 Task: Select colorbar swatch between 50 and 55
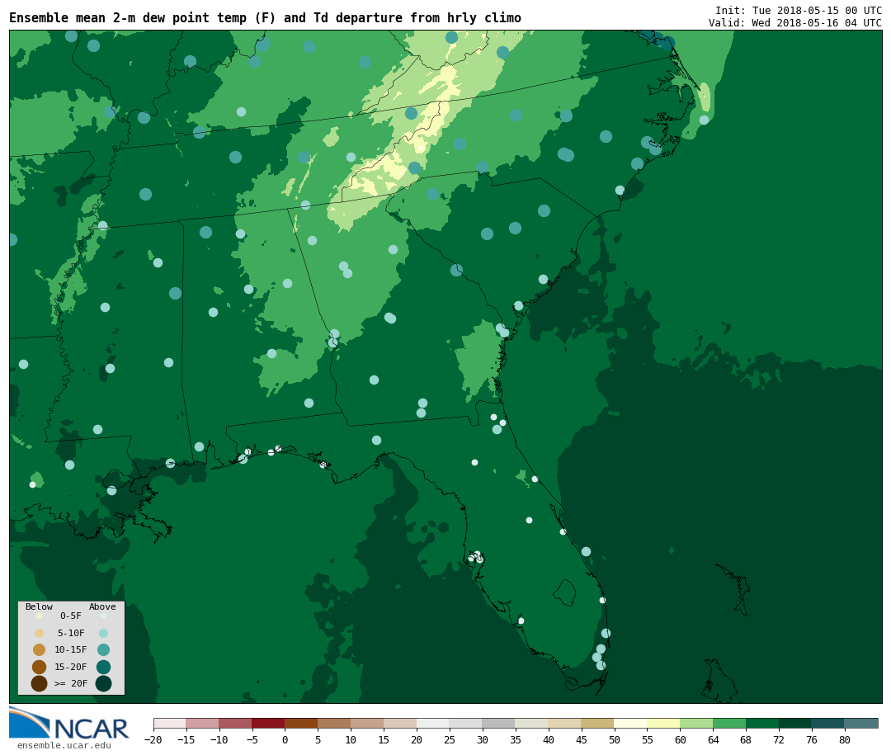tap(631, 723)
